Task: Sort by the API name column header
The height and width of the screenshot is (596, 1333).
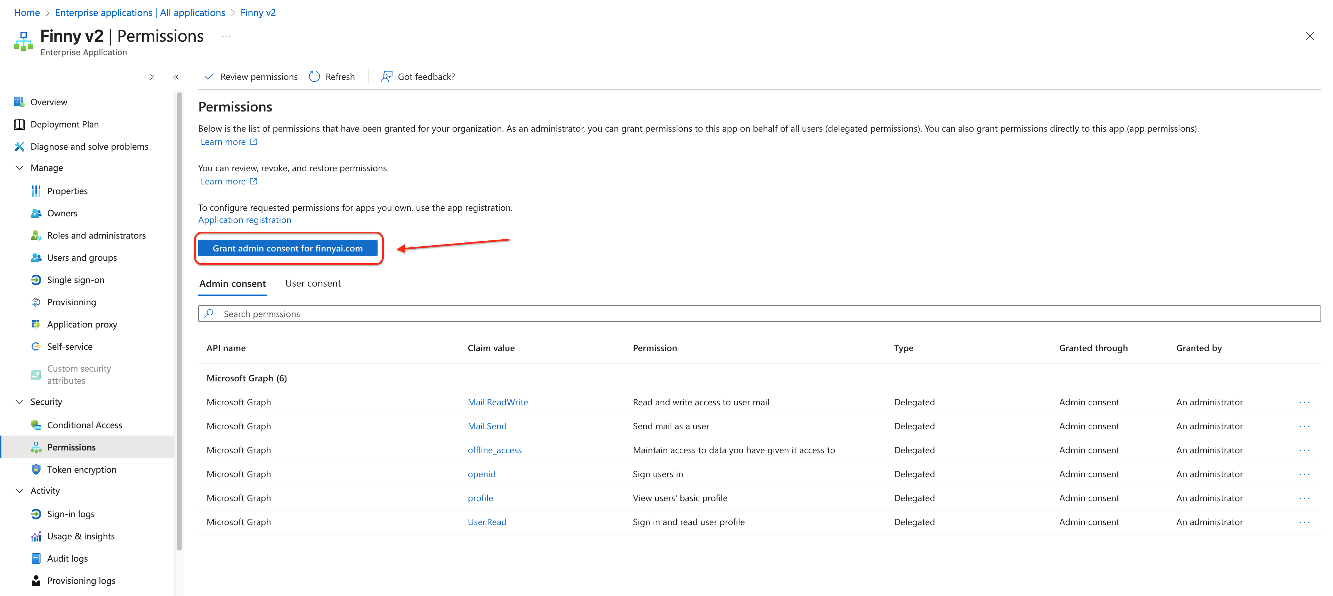Action: (x=226, y=348)
